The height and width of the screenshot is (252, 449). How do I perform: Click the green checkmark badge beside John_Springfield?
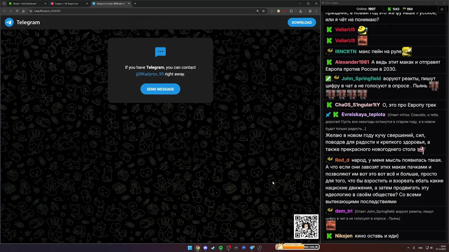point(328,78)
